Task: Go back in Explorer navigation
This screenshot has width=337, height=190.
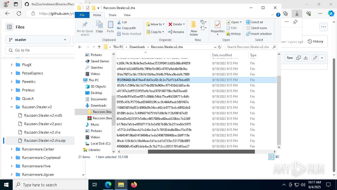Action: point(80,47)
